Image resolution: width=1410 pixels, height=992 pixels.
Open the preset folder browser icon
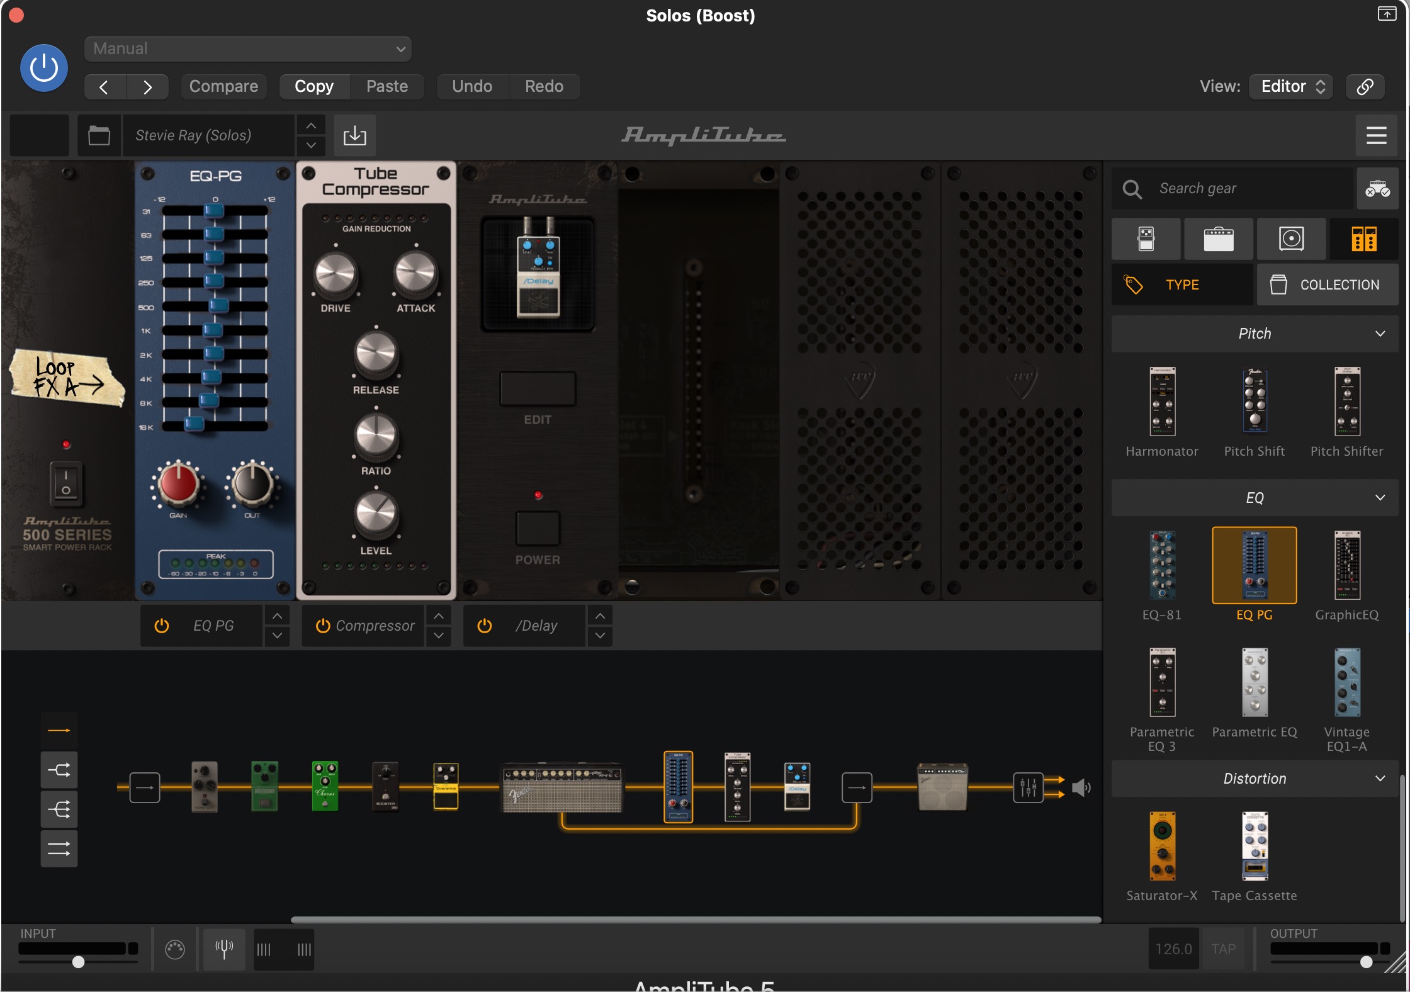tap(99, 135)
